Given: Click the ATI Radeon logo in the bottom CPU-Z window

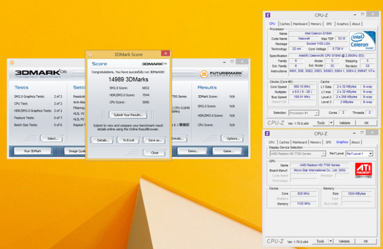Looking at the screenshot, I should pyautogui.click(x=363, y=170).
